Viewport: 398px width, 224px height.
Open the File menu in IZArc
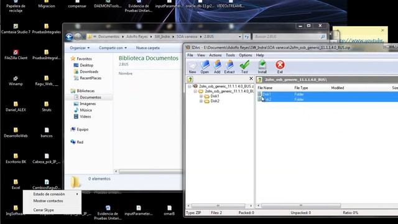190,55
